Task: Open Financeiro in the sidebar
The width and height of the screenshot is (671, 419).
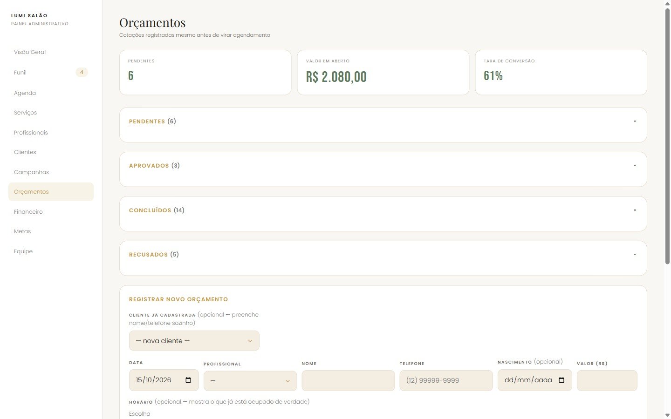Action: coord(51,212)
